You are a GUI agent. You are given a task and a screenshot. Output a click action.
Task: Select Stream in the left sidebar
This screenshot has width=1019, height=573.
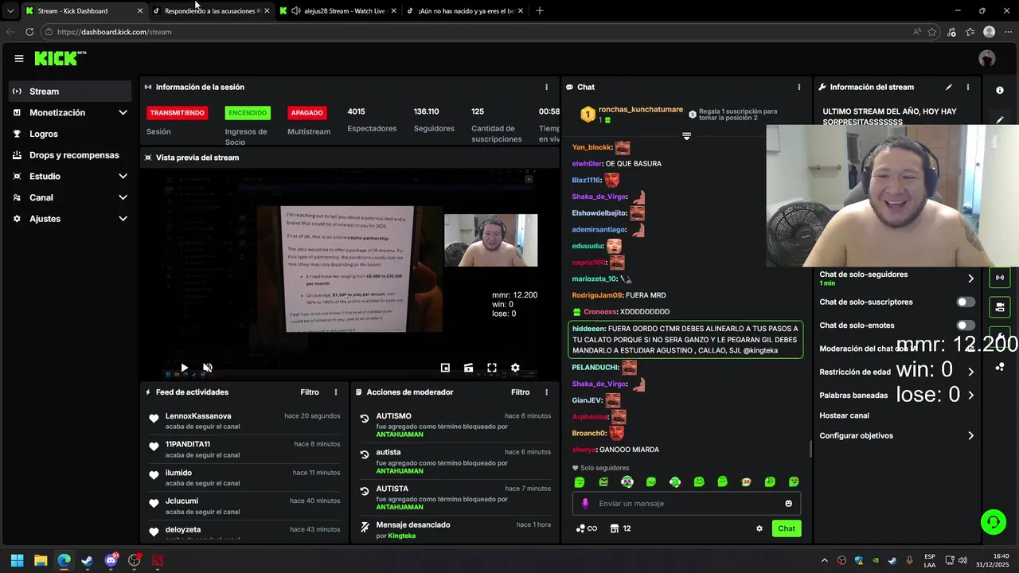(x=70, y=92)
